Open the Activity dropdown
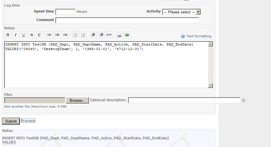 182,12
